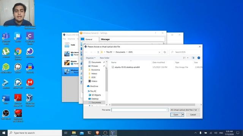The height and width of the screenshot is (136, 243).
Task: Open Task View from taskbar
Action: point(66,133)
